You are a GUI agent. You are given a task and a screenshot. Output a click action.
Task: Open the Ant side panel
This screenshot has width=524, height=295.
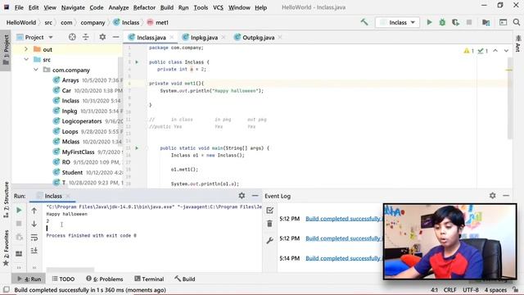point(518,43)
